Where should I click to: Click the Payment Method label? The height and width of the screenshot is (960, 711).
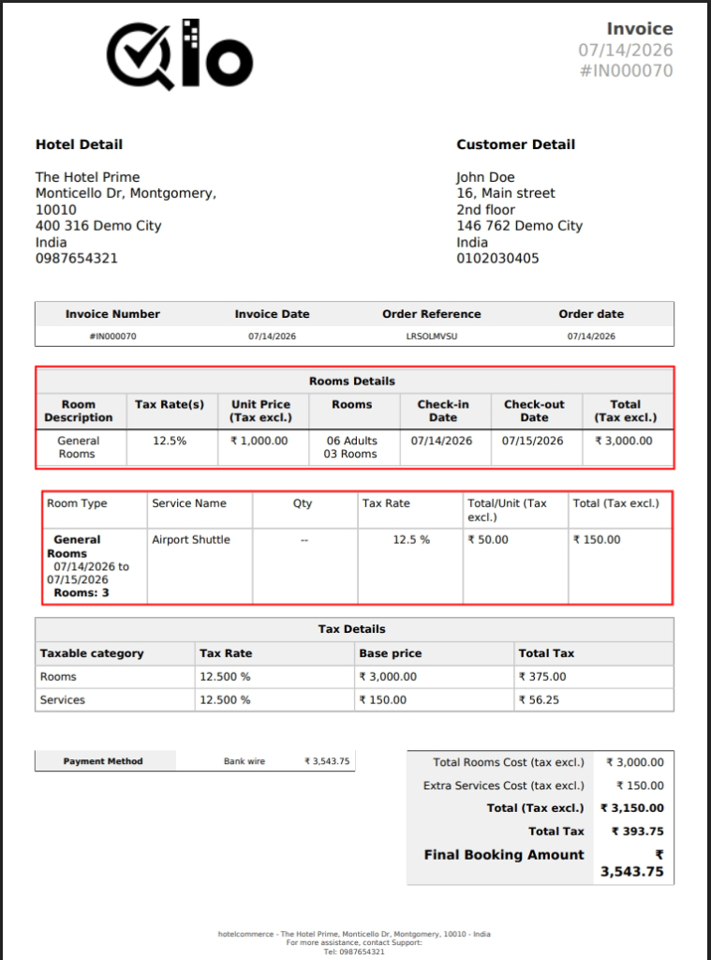(103, 761)
